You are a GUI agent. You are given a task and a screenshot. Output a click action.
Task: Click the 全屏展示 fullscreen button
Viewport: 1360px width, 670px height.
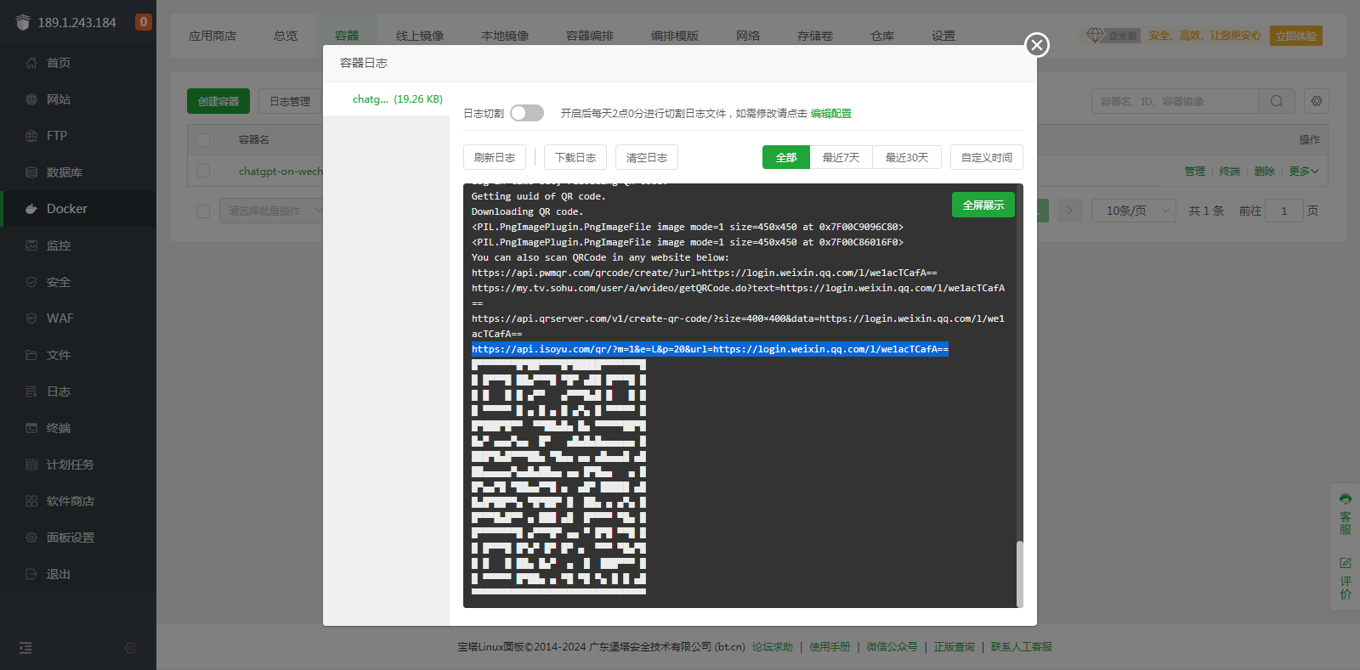[983, 205]
